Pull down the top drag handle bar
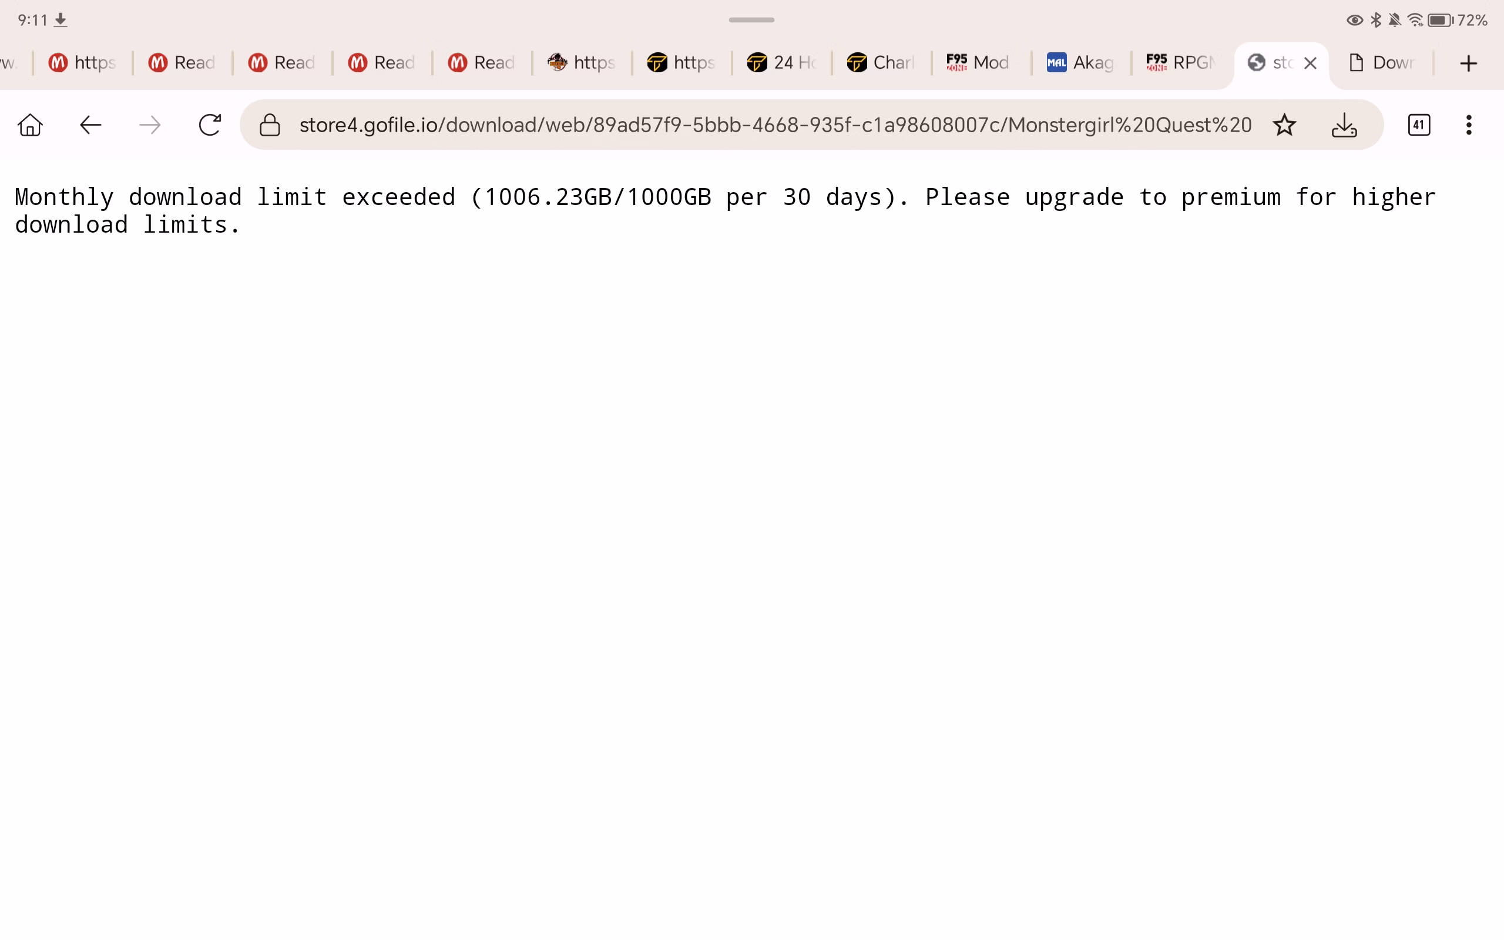The width and height of the screenshot is (1504, 940). [751, 20]
